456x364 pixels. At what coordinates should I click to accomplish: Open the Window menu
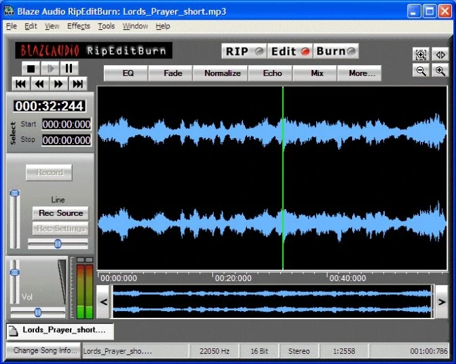[135, 26]
